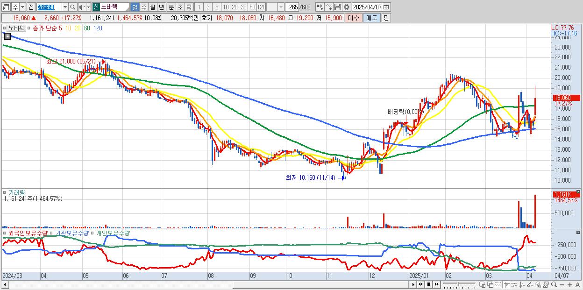Toggle the small box before 노바텍 legend
583x290 pixels.
[x=5, y=28]
